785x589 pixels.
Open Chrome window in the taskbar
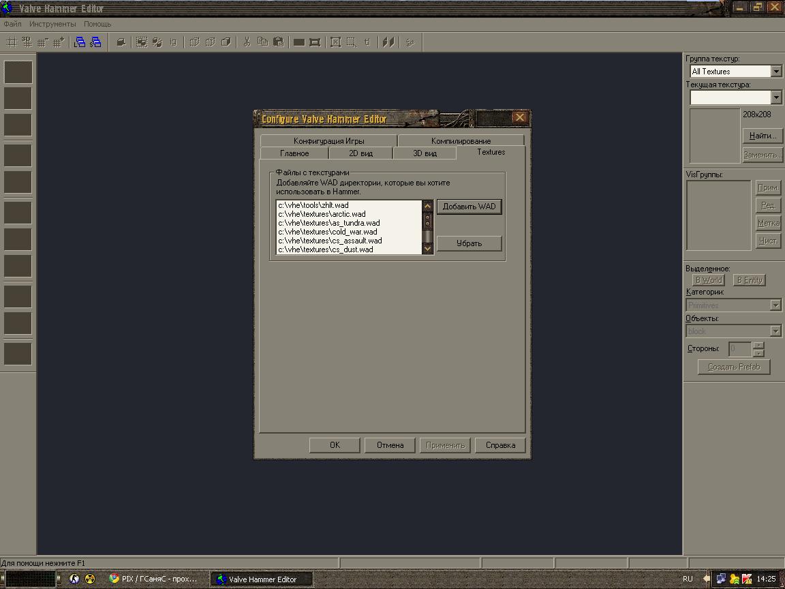pyautogui.click(x=154, y=579)
